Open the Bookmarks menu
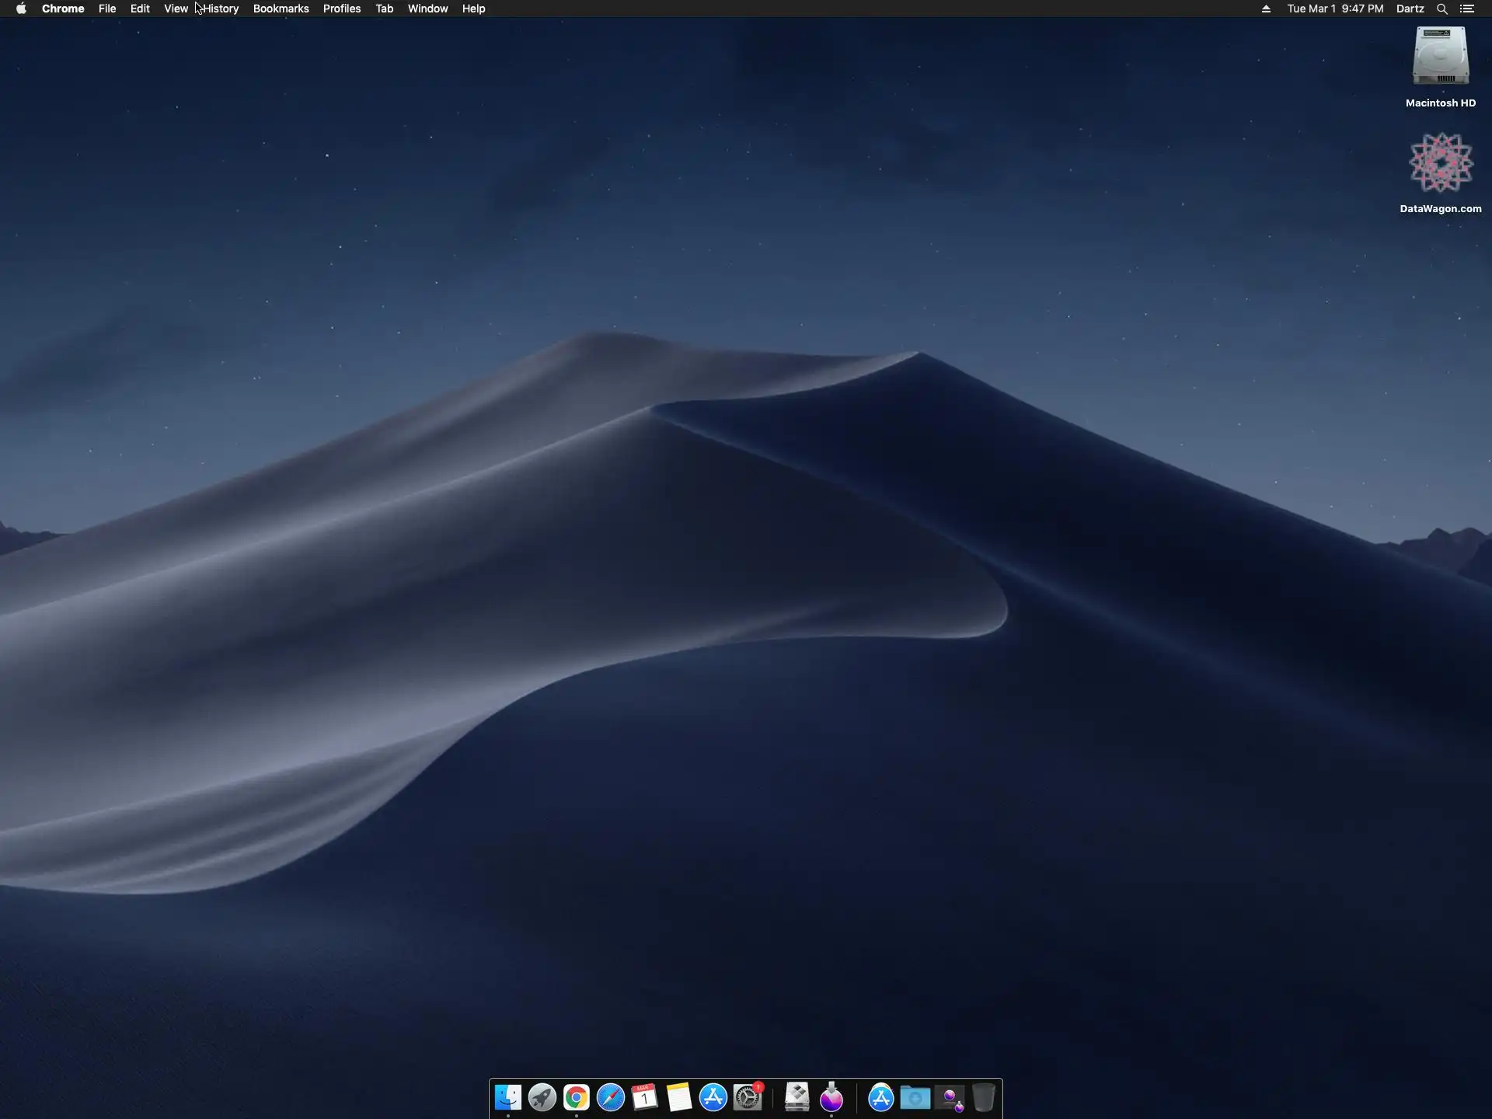The width and height of the screenshot is (1492, 1119). pyautogui.click(x=281, y=9)
